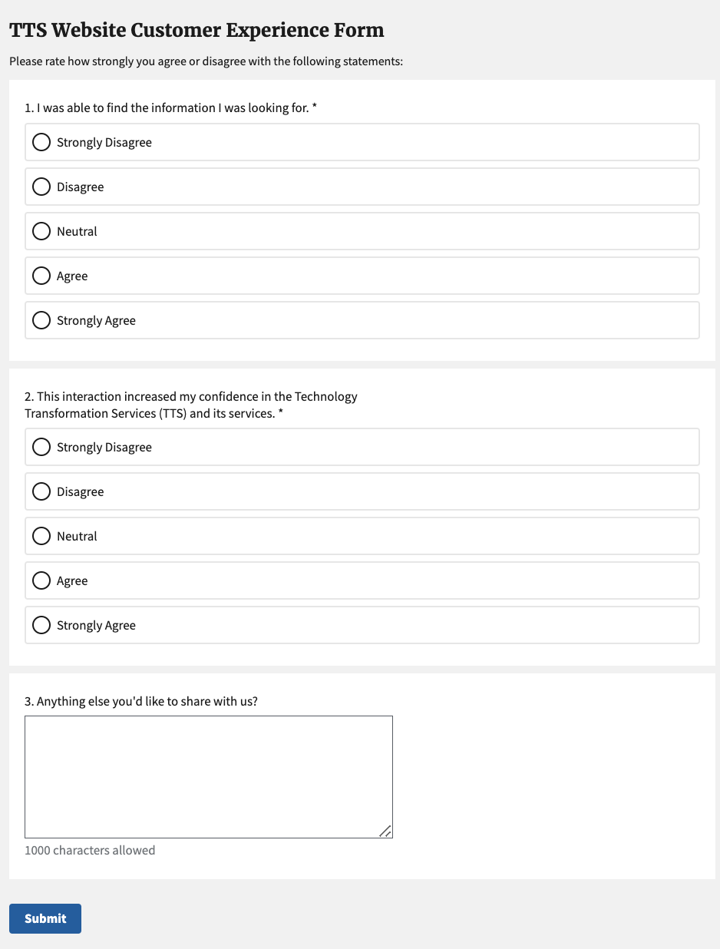Select Strongly Disagree for TTS confidence question
The width and height of the screenshot is (720, 949).
41,448
